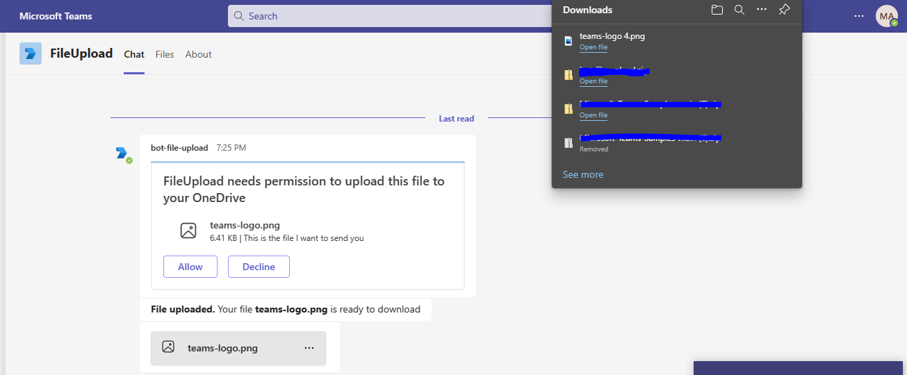This screenshot has height=375, width=907.
Task: Click the third download's zip folder icon
Action: 569,109
